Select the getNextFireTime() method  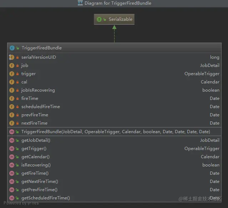[x=40, y=182]
